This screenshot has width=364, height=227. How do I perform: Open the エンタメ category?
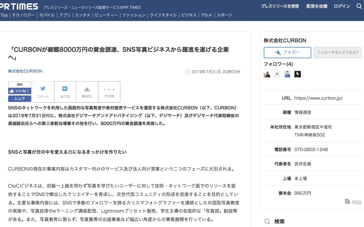click(82, 15)
